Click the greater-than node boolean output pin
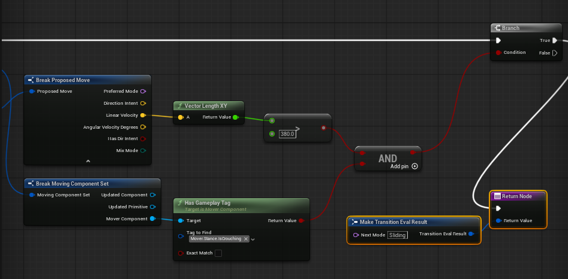Viewport: 568px width, 279px height. (323, 128)
